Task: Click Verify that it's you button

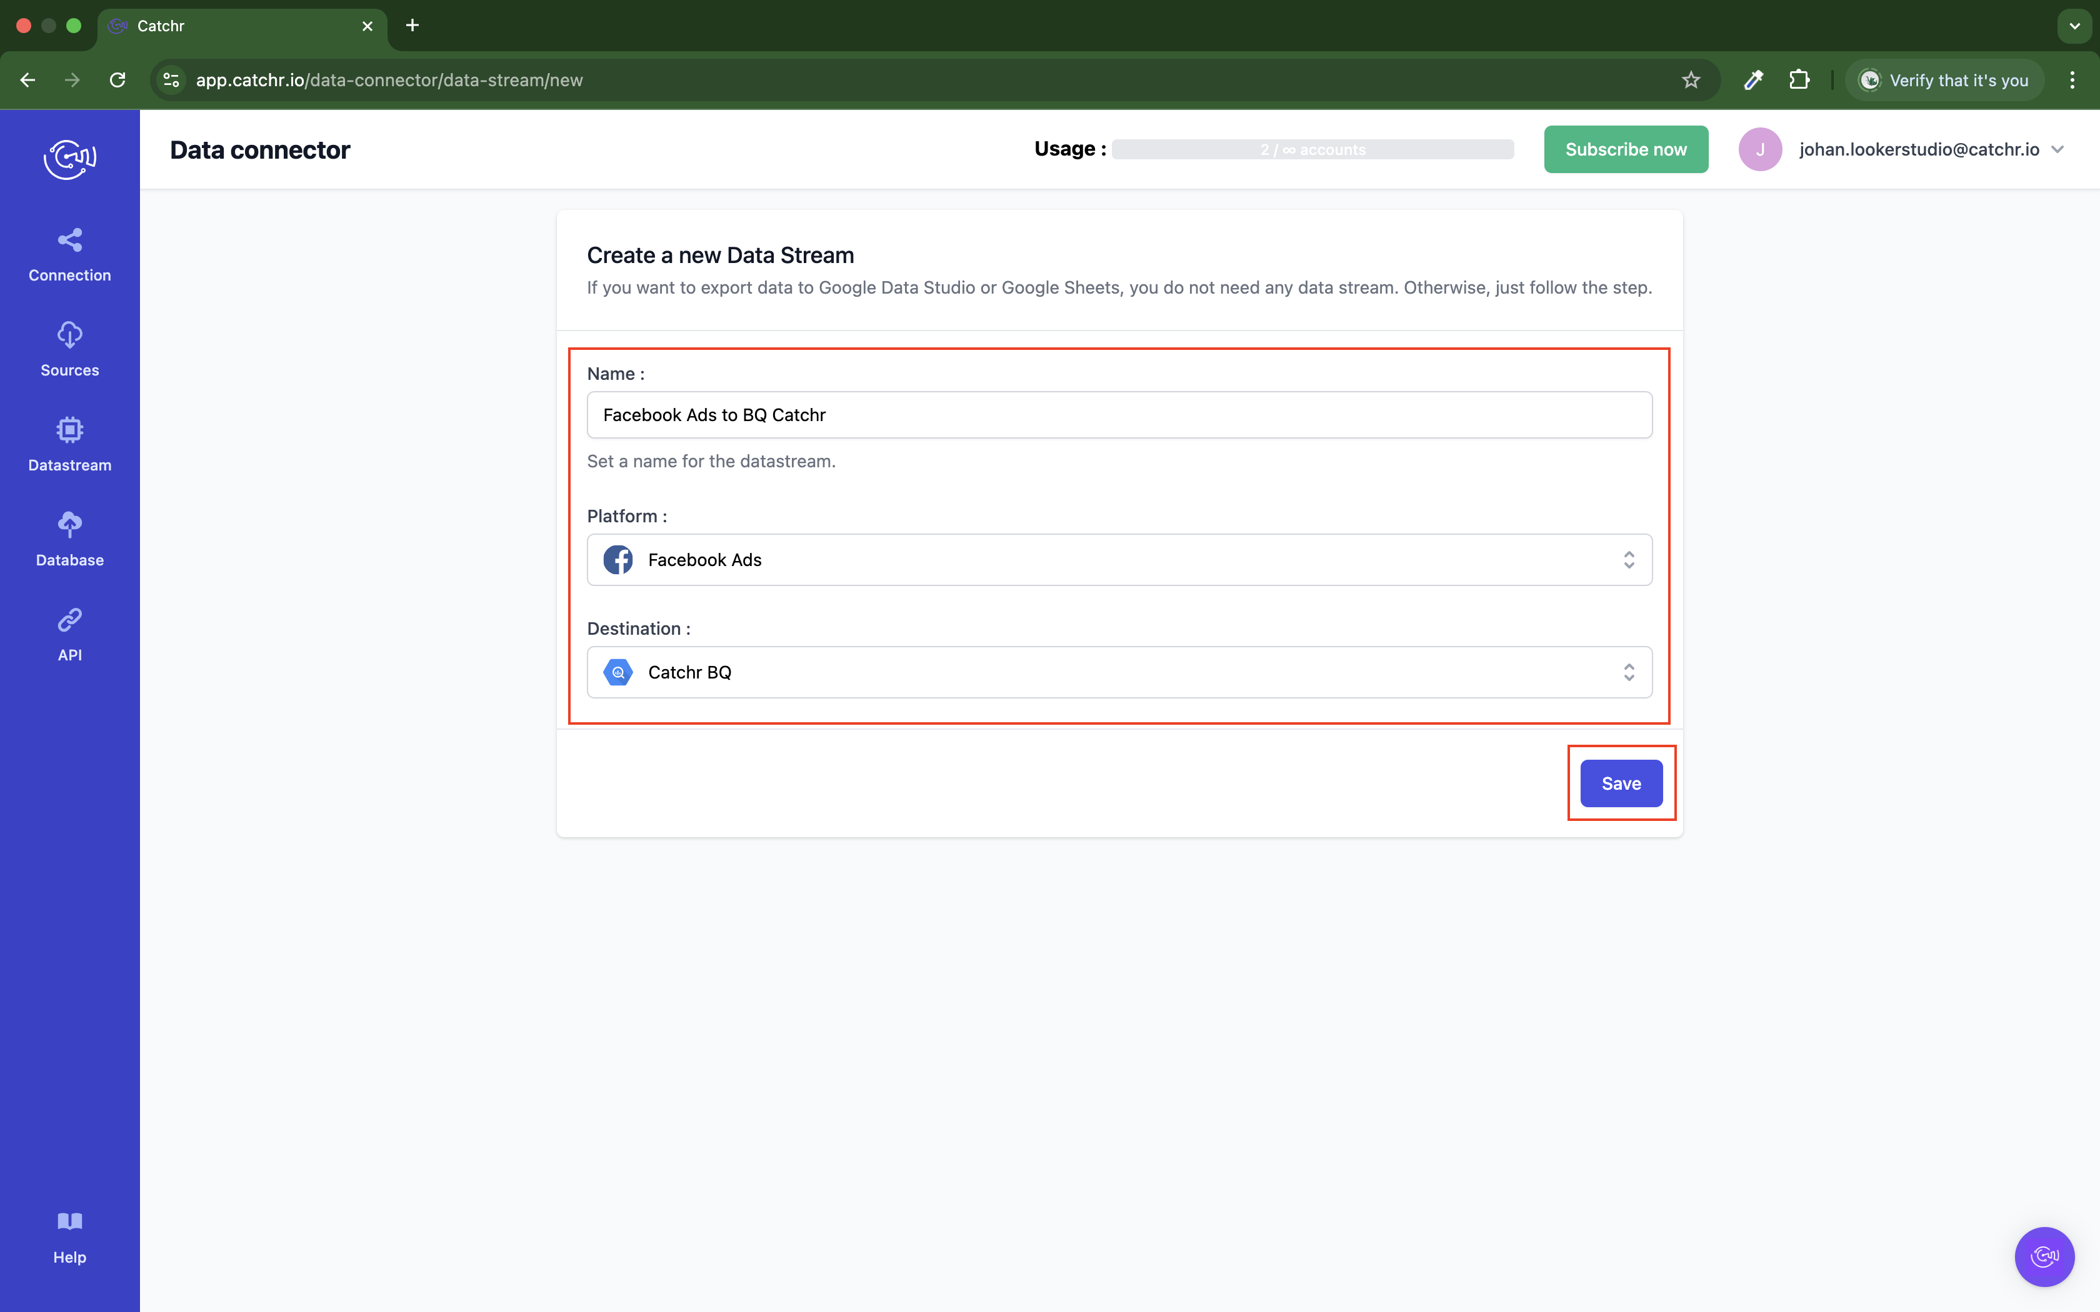Action: [x=1944, y=80]
